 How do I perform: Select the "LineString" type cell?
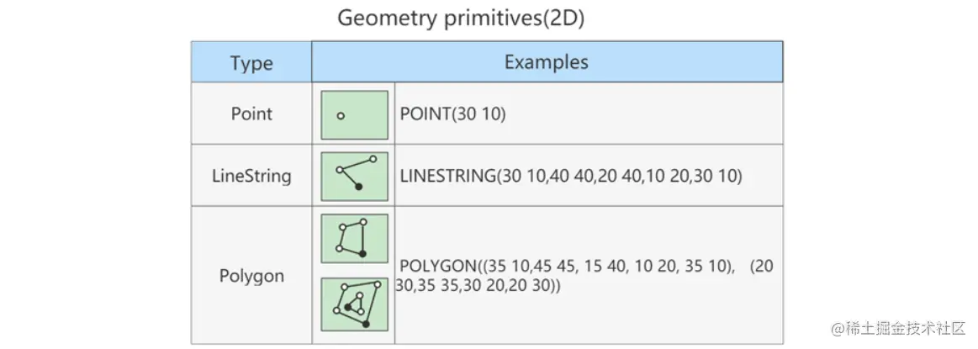click(x=251, y=176)
